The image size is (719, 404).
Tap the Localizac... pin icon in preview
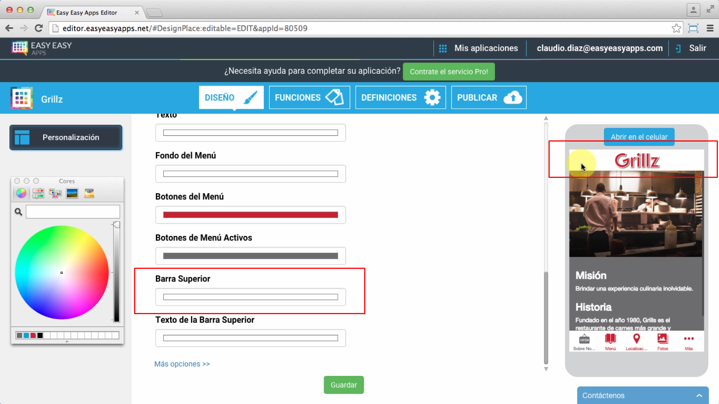pyautogui.click(x=636, y=339)
